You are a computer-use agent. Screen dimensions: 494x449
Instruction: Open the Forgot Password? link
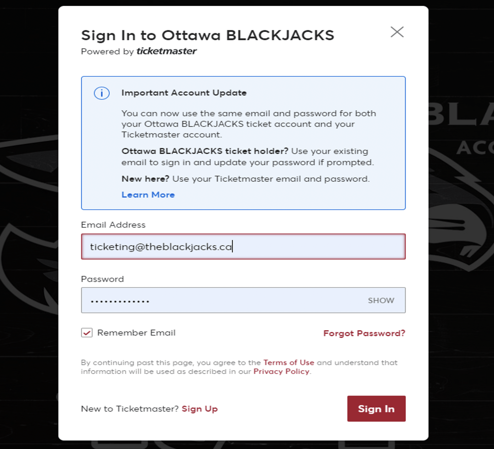pyautogui.click(x=364, y=333)
